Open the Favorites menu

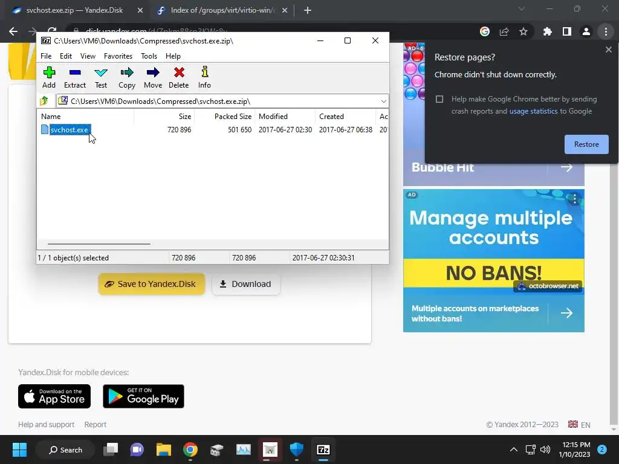click(118, 56)
